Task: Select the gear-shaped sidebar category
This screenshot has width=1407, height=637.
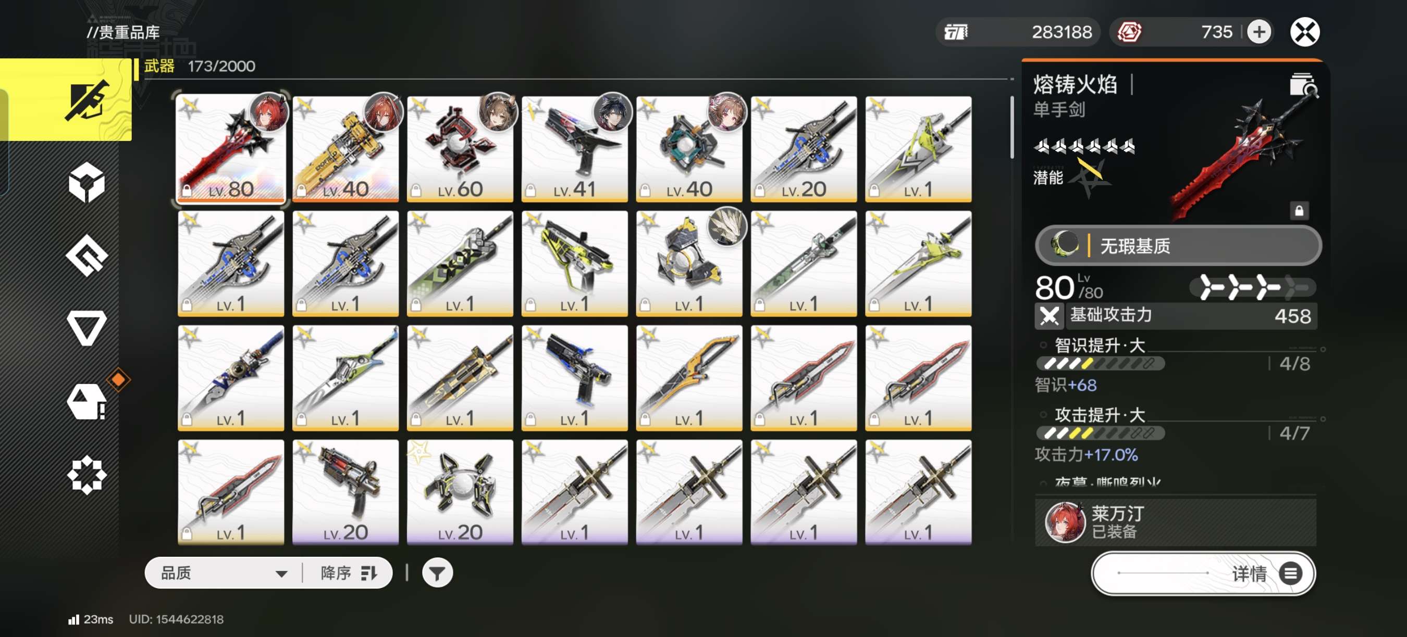Action: point(87,475)
